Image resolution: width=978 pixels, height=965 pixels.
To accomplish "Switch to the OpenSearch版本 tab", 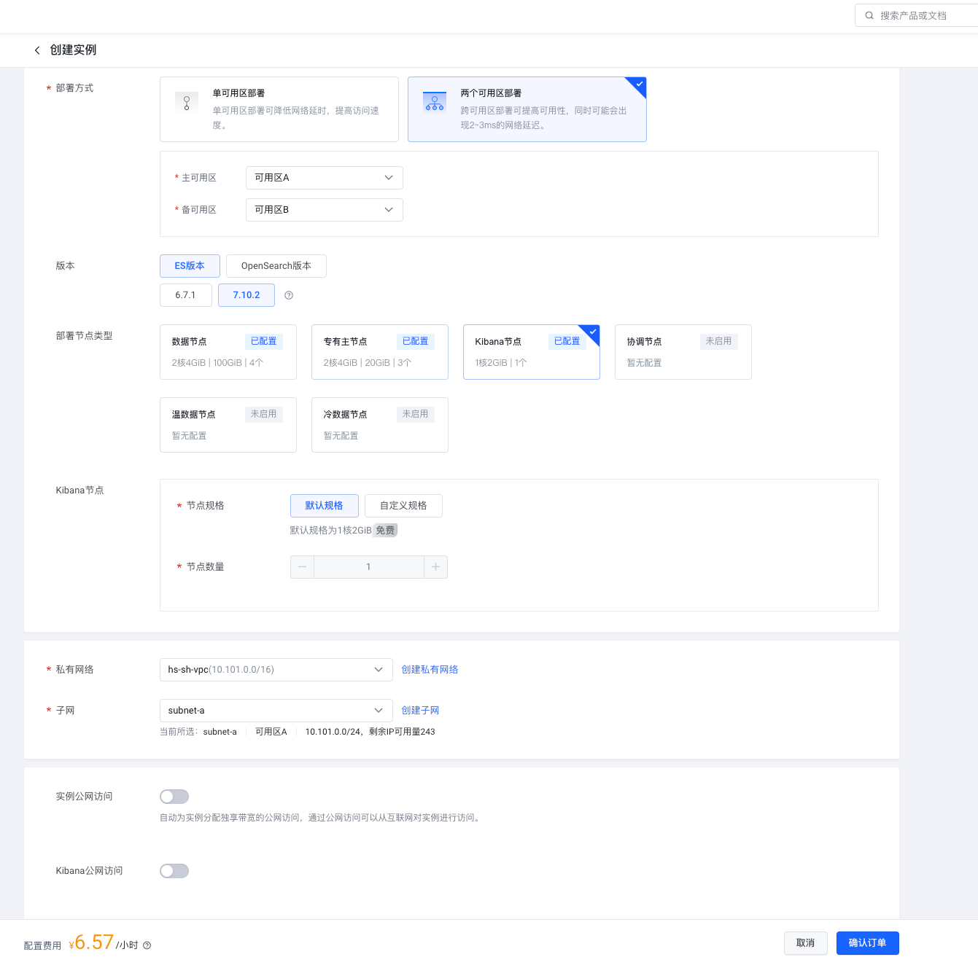I will click(x=276, y=266).
